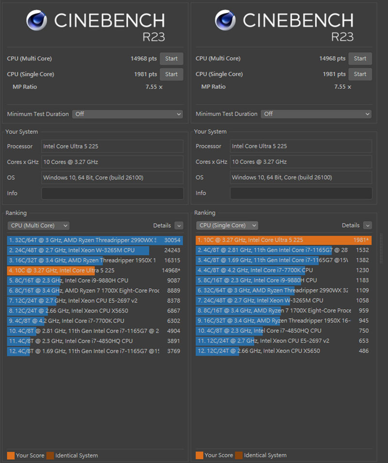Viewport: 388px width, 463px height.
Task: Select the i7-1165G7 row scoring 1532
Action: click(283, 250)
